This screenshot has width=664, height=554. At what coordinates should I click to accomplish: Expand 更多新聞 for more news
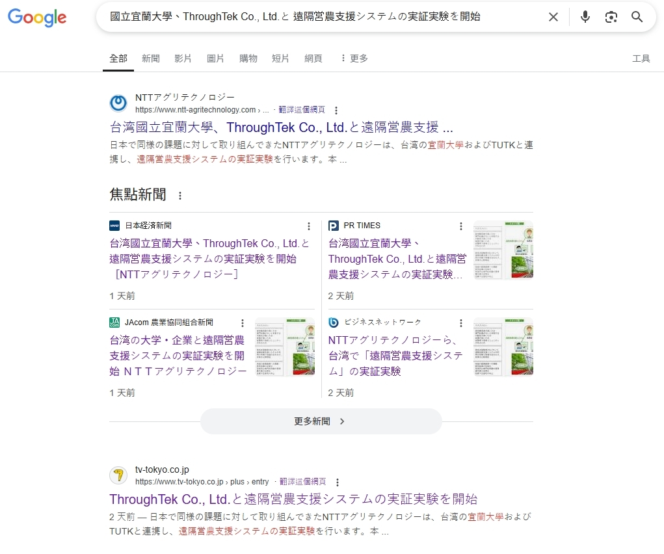[321, 421]
